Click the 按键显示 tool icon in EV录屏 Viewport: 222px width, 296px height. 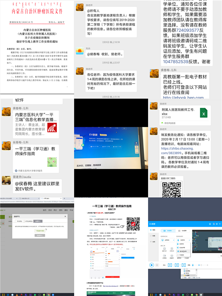pyautogui.click(x=172, y=256)
